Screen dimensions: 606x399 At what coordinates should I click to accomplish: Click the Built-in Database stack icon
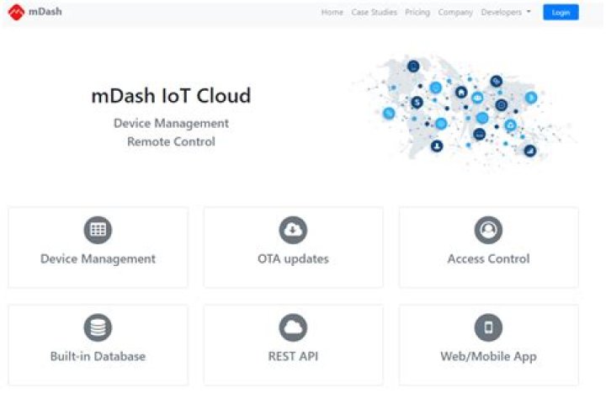click(98, 327)
